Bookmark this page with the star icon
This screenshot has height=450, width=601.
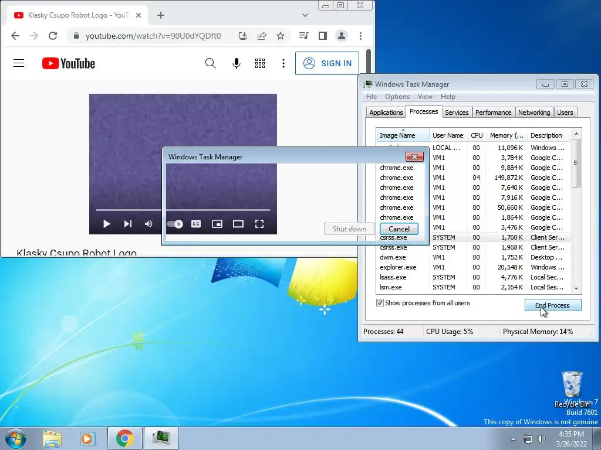[281, 36]
